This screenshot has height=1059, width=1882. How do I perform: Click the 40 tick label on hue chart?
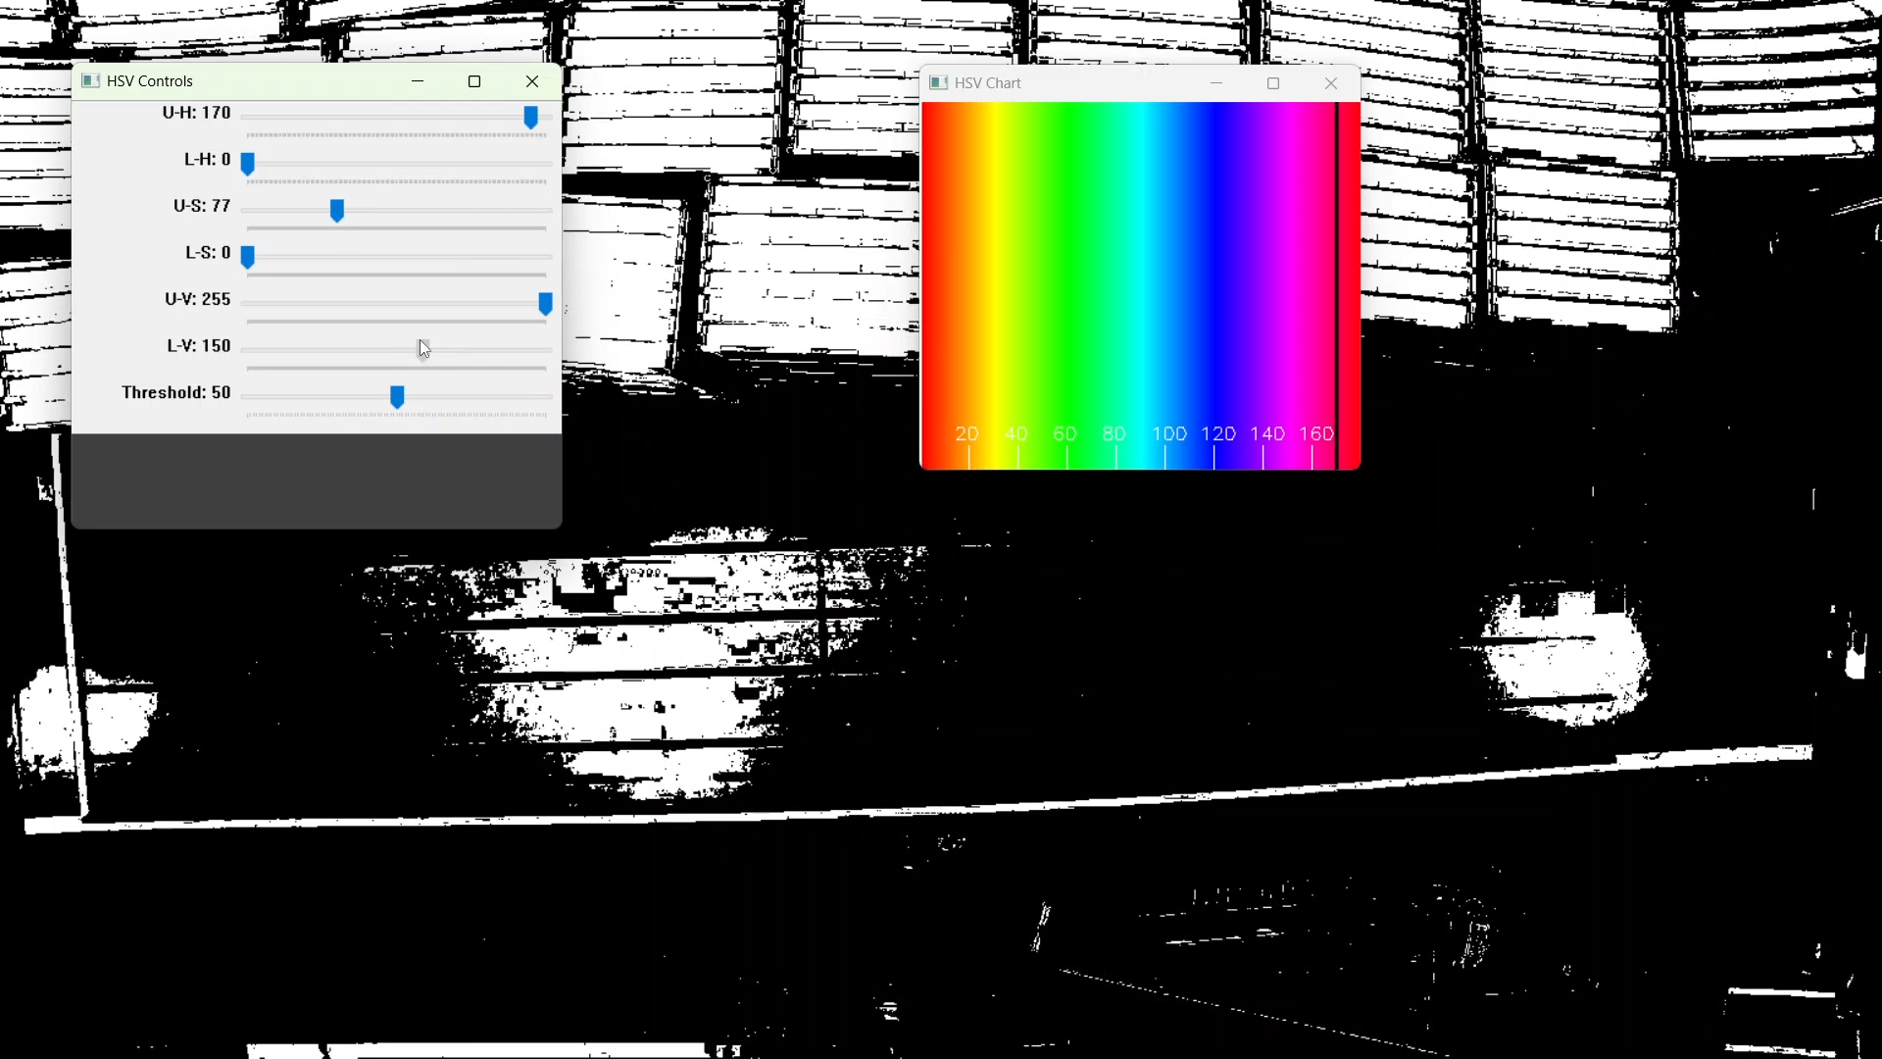tap(1016, 433)
